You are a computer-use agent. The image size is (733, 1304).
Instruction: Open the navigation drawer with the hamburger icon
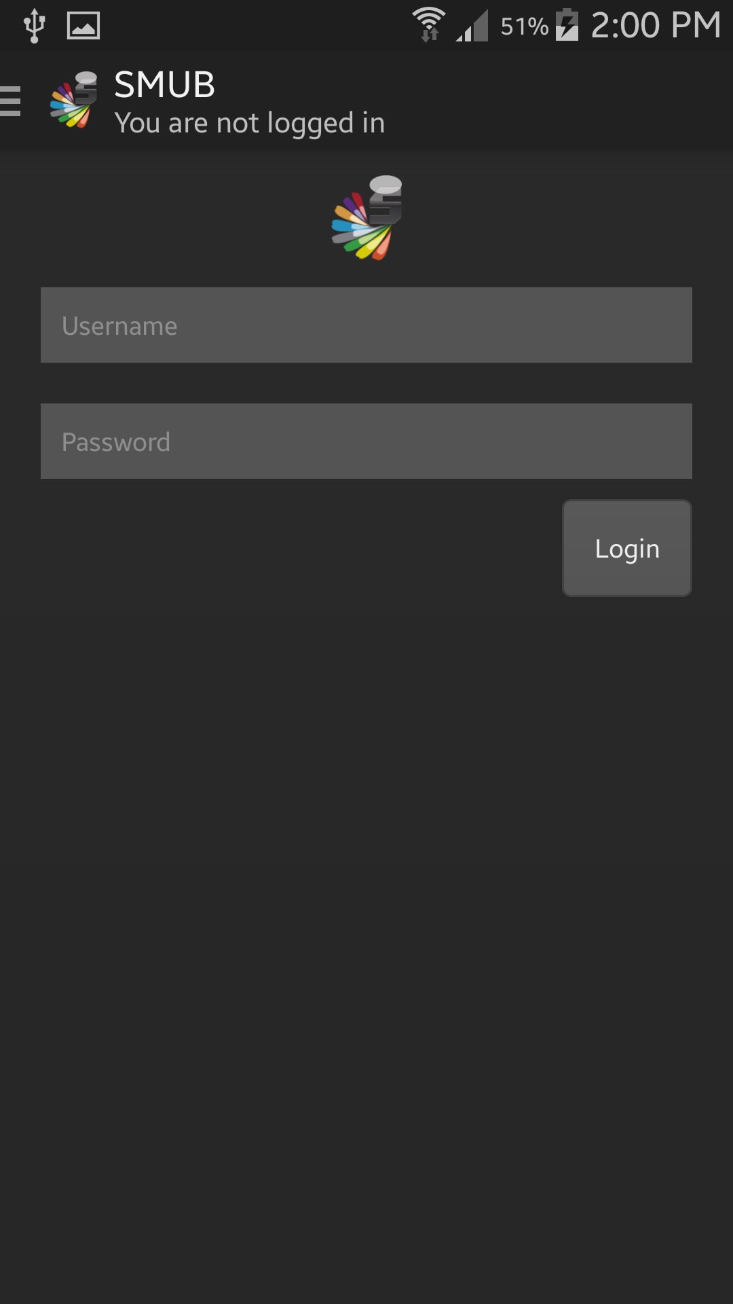point(10,101)
